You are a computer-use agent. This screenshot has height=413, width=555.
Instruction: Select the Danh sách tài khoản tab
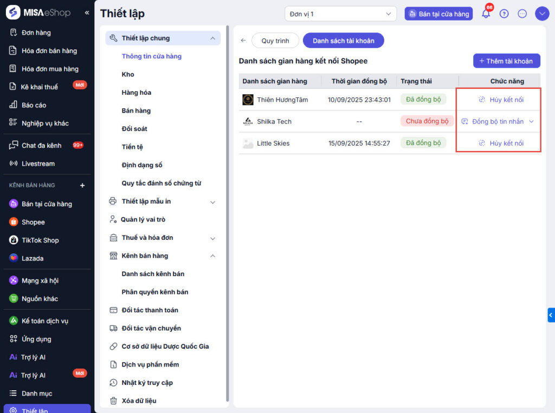344,41
